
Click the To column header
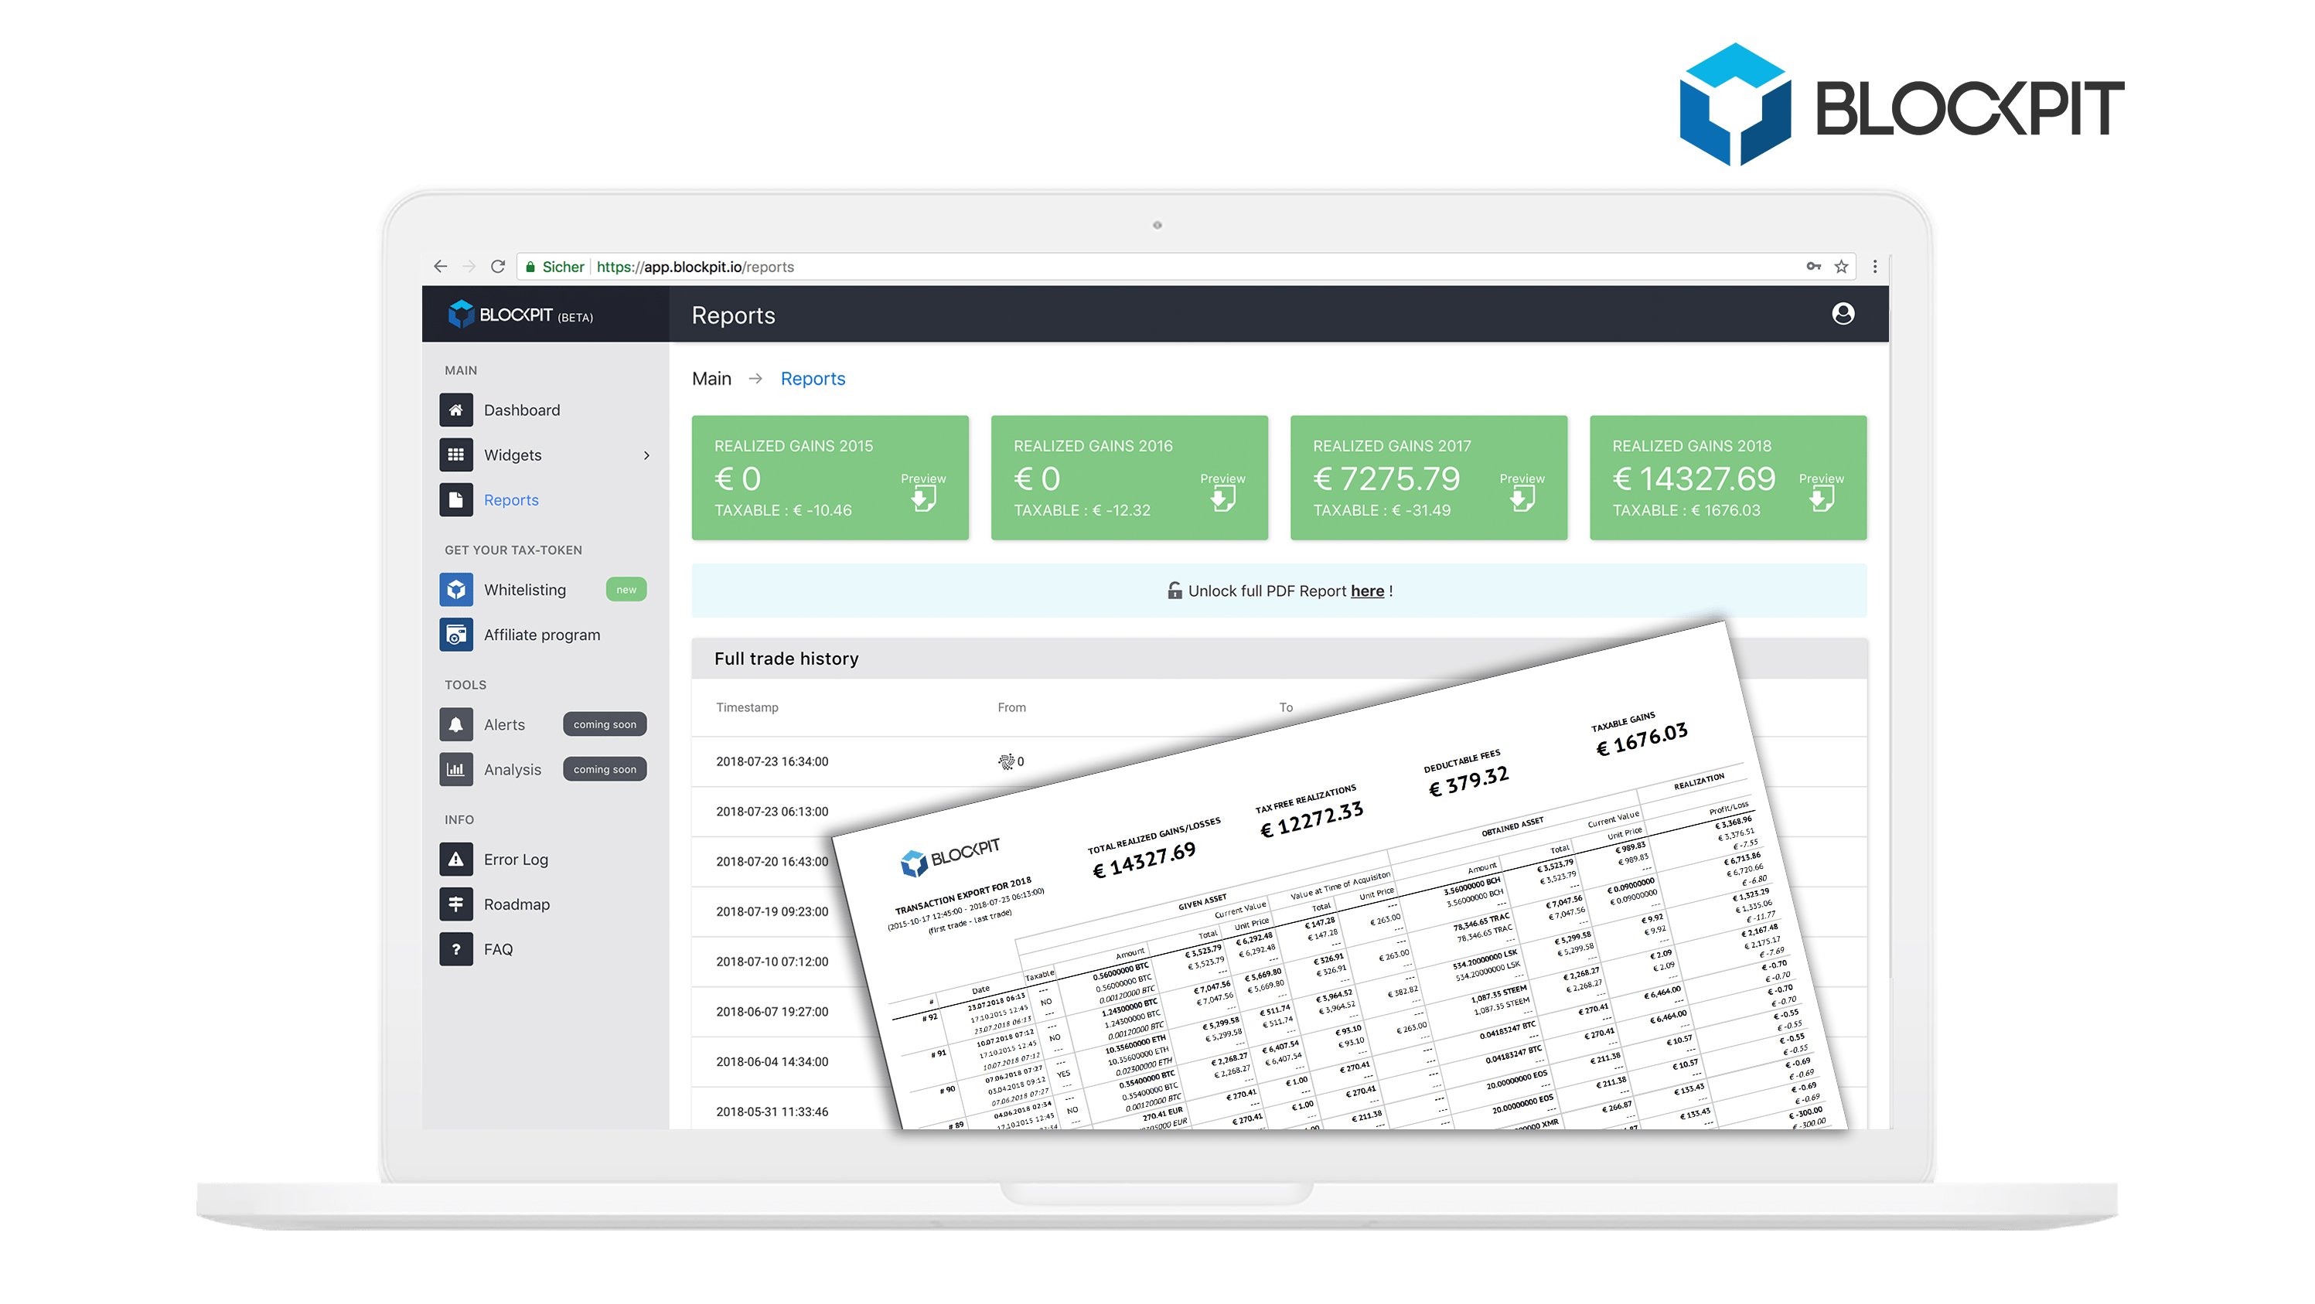pos(1286,708)
